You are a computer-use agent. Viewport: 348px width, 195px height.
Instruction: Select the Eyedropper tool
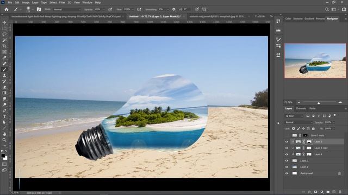click(x=4, y=58)
